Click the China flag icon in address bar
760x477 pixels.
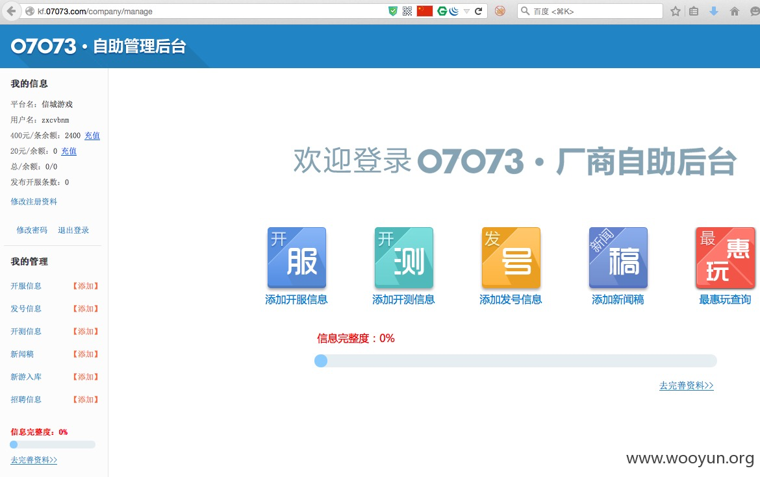pyautogui.click(x=425, y=11)
